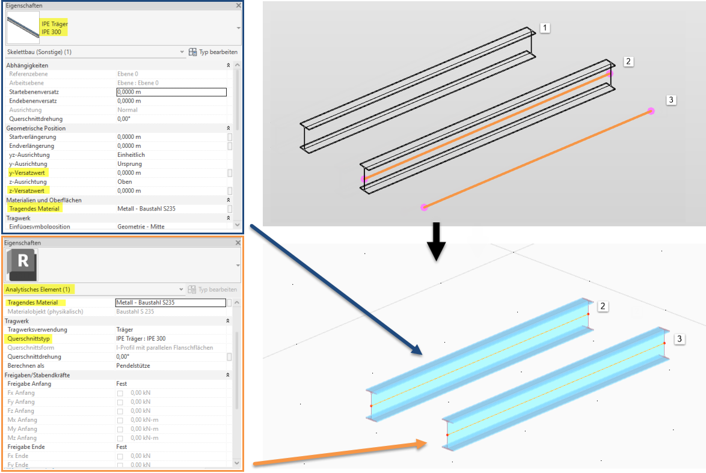Open the Skelettbau (Sonstige) (1) filter dropdown
The width and height of the screenshot is (706, 473).
coord(182,52)
